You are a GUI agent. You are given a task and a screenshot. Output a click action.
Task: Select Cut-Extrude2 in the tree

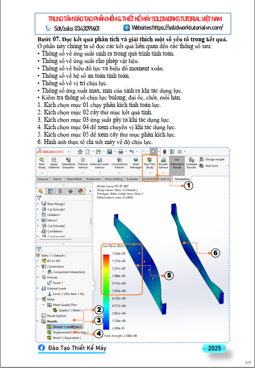click(x=56, y=226)
